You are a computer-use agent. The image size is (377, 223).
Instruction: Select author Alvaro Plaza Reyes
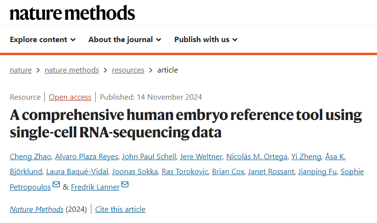pos(87,157)
